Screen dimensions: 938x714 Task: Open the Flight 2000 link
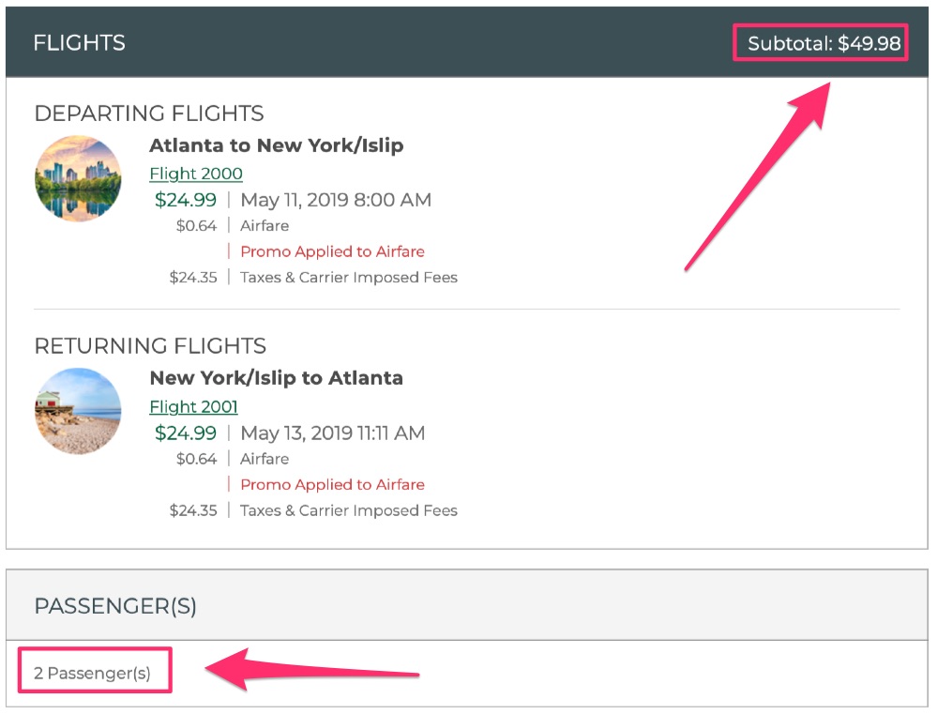click(196, 174)
